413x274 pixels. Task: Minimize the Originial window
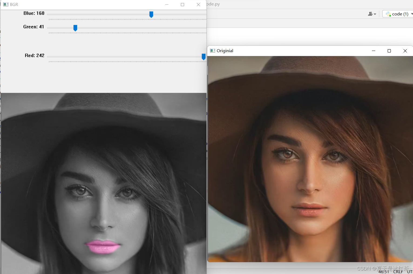click(x=374, y=51)
